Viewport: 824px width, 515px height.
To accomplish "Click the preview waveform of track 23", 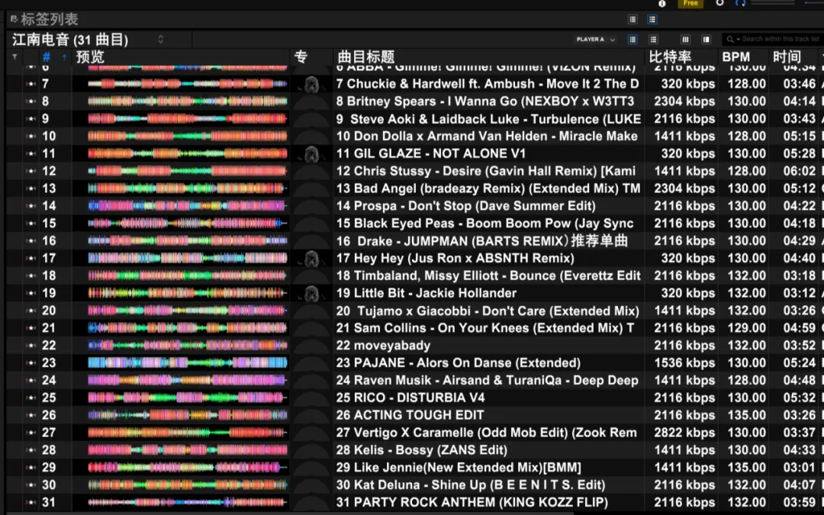I will point(188,362).
